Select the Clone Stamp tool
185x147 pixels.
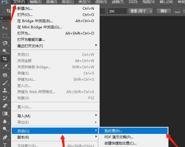point(5,90)
